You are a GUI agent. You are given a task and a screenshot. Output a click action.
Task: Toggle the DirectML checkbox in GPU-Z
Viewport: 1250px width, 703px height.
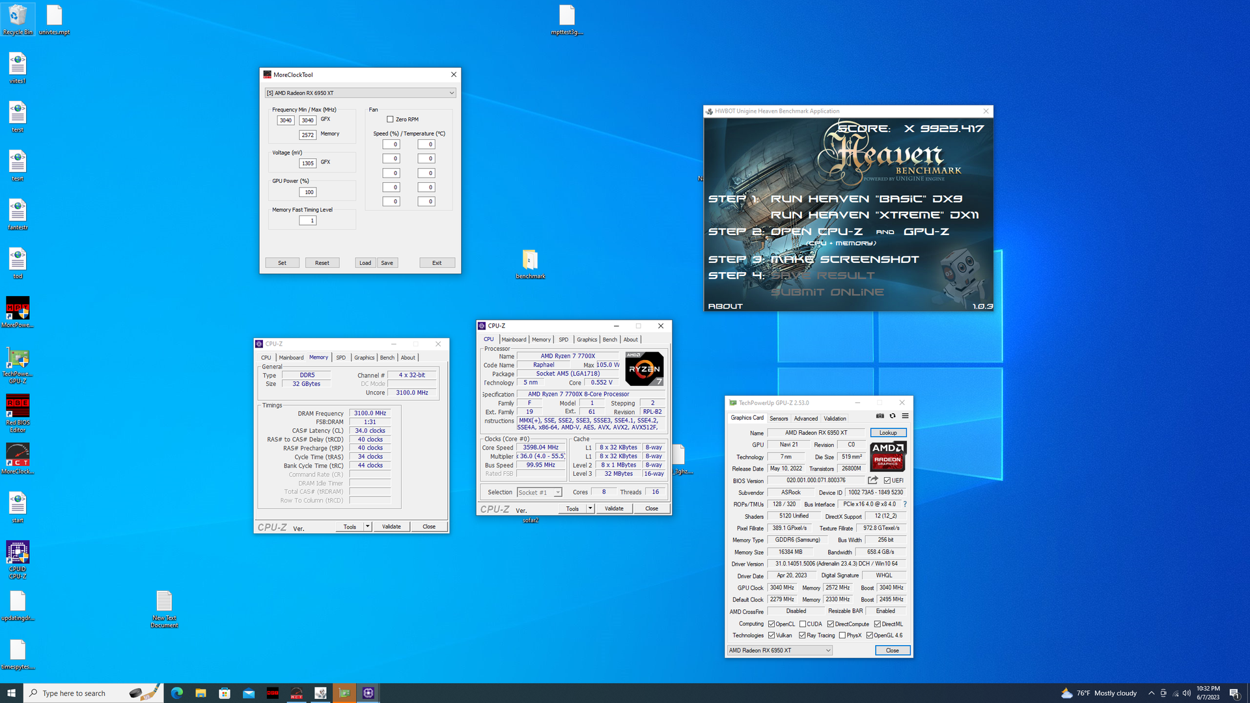pyautogui.click(x=877, y=624)
